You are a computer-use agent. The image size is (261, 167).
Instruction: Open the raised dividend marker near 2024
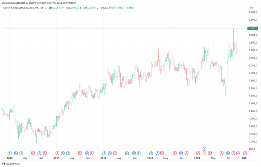[x=204, y=149]
